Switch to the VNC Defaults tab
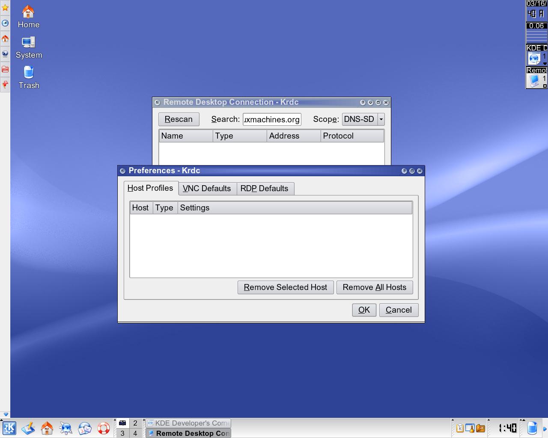This screenshot has height=438, width=548. point(207,189)
